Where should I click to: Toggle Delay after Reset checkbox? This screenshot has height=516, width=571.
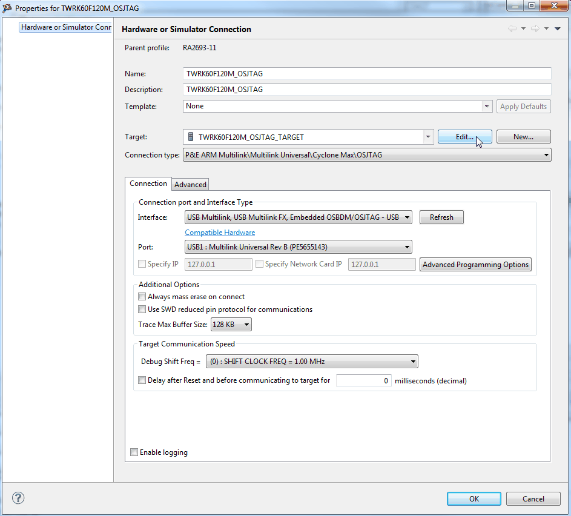(142, 380)
